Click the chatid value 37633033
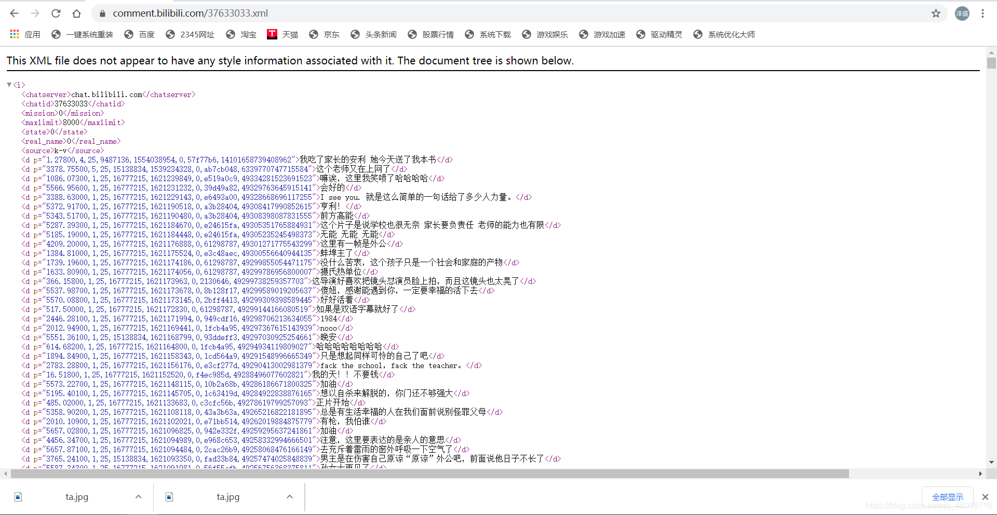Viewport: 997px width, 515px height. point(71,104)
